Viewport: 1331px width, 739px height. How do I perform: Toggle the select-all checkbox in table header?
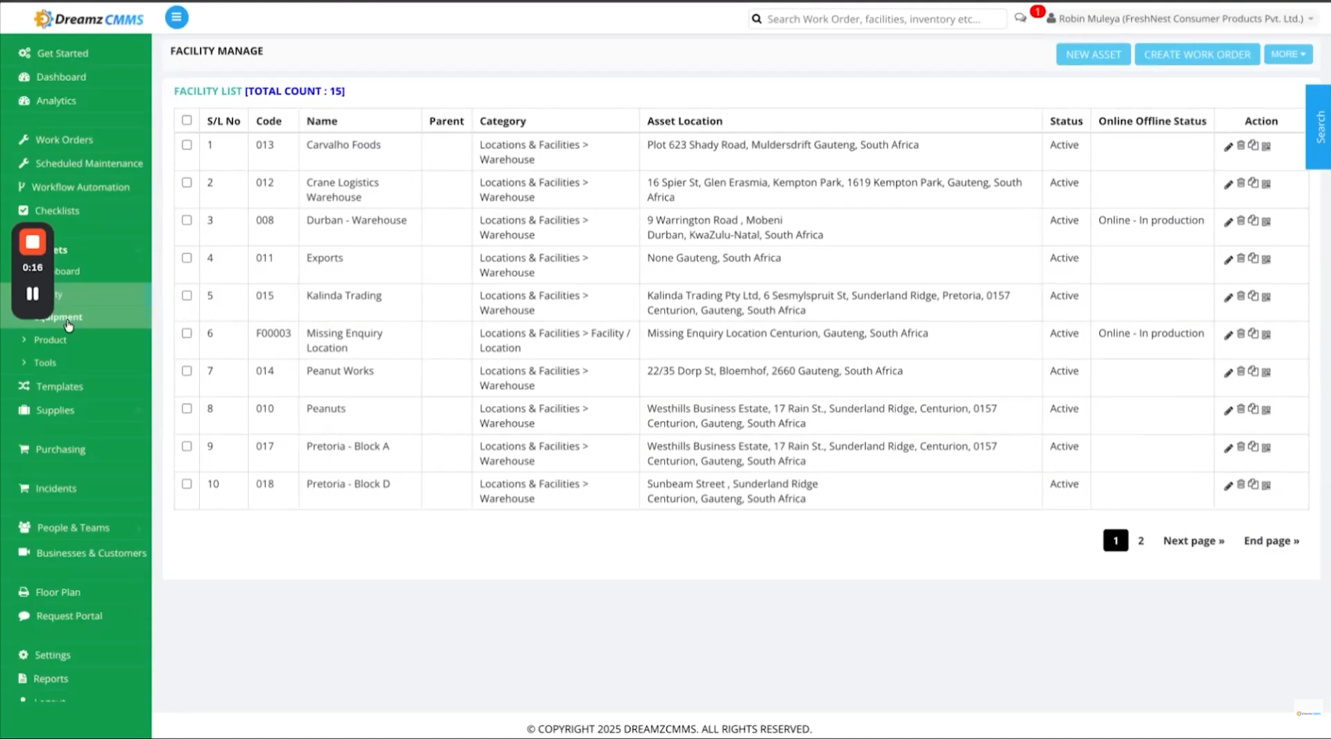pos(187,120)
